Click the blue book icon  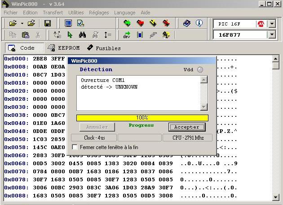point(186,23)
